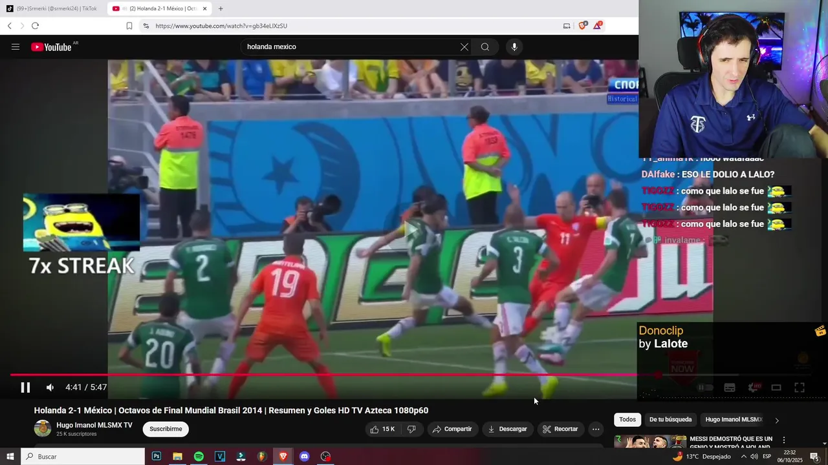Image resolution: width=828 pixels, height=465 pixels.
Task: Open more actions three-dot menu below video
Action: click(596, 429)
